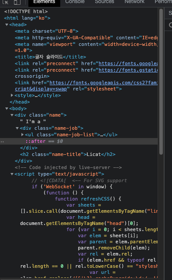Click the 'var rel = elem.rel;' line
The width and height of the screenshot is (172, 280).
point(105,254)
